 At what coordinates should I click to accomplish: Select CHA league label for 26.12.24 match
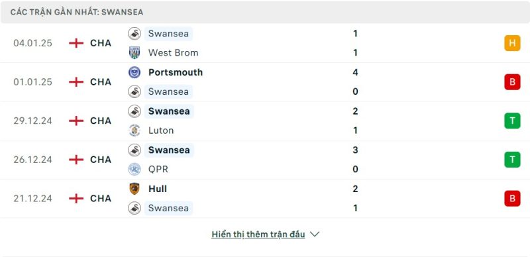tap(101, 160)
